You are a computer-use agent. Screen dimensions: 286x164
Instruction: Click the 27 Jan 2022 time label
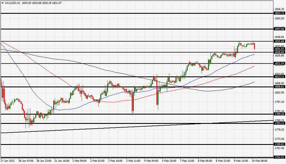tap(8, 161)
